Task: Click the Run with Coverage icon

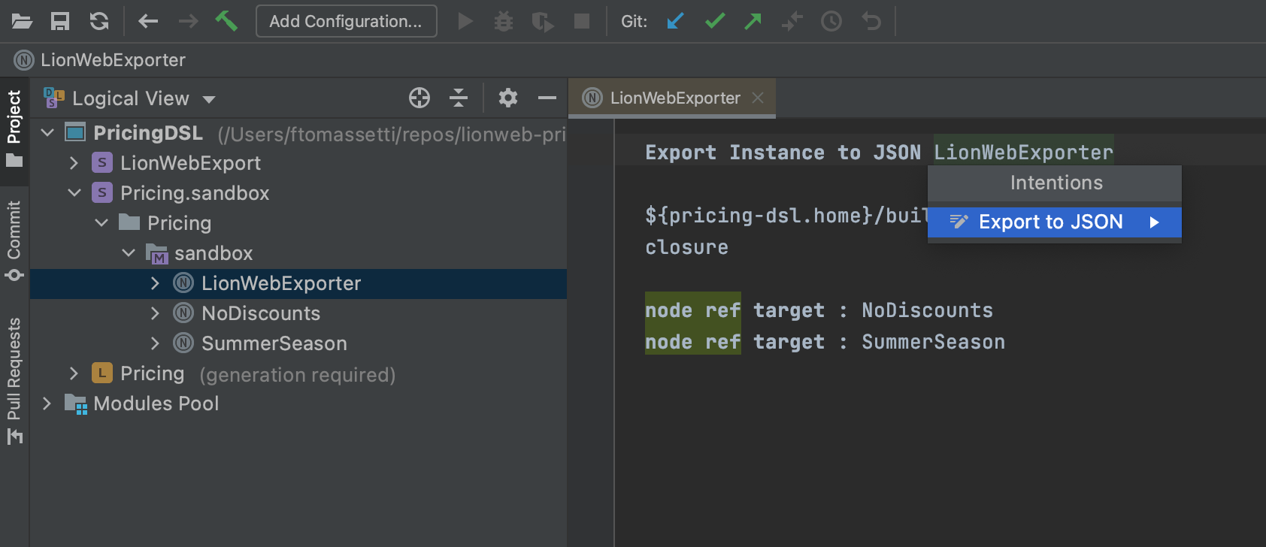Action: (x=542, y=22)
